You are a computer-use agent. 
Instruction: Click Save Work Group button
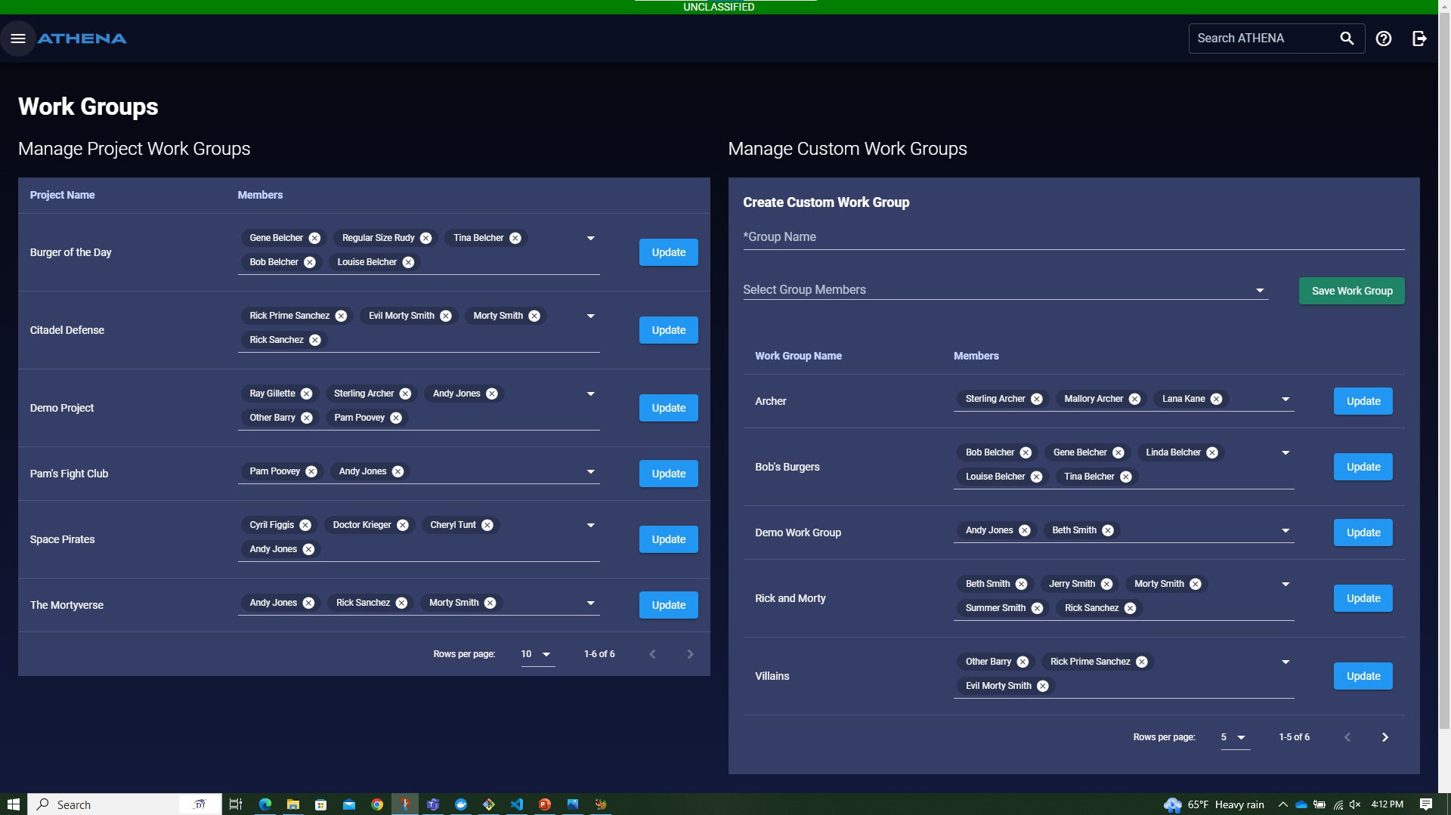click(1351, 291)
